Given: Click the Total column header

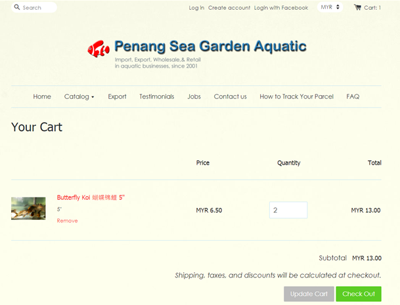Looking at the screenshot, I should pyautogui.click(x=374, y=163).
